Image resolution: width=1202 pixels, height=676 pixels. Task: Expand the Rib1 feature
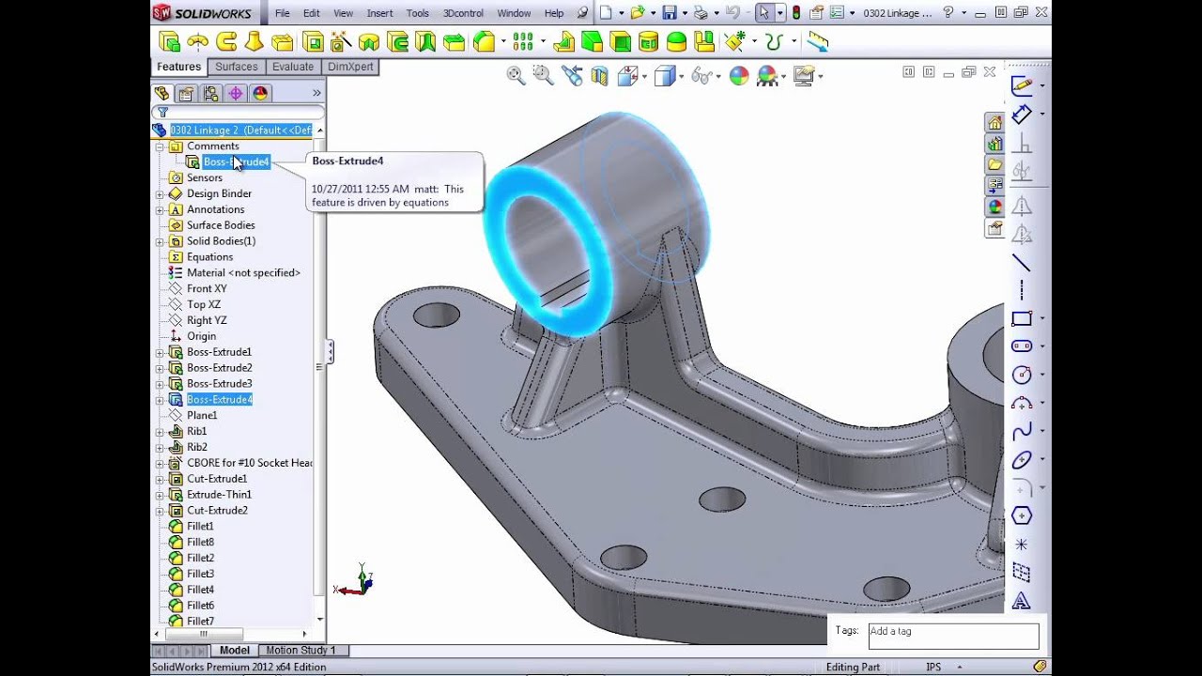[160, 432]
